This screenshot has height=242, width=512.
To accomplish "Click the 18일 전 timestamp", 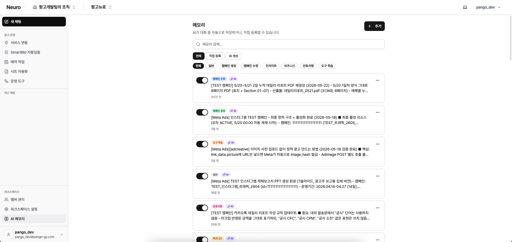I will pyautogui.click(x=215, y=193).
